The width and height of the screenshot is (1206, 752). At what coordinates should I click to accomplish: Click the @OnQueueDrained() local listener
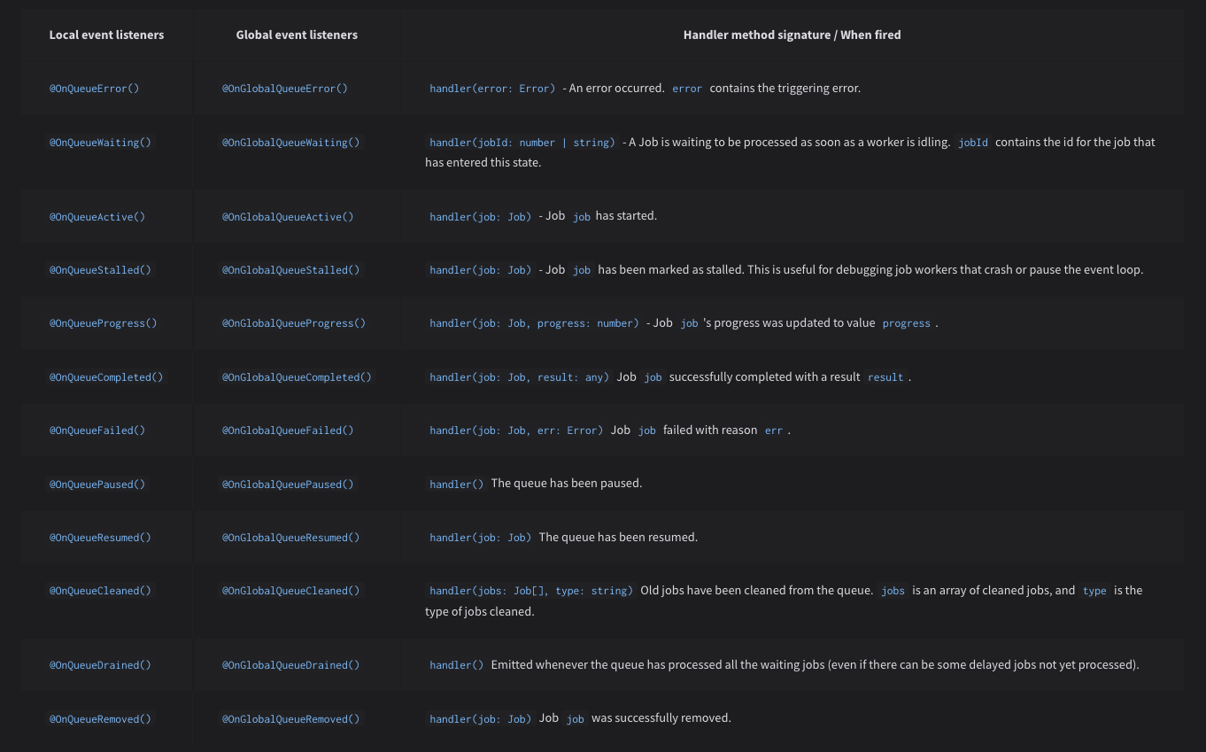(100, 665)
